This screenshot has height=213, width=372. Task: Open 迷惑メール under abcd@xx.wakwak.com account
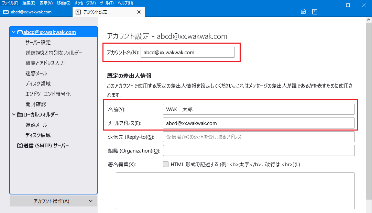click(36, 73)
